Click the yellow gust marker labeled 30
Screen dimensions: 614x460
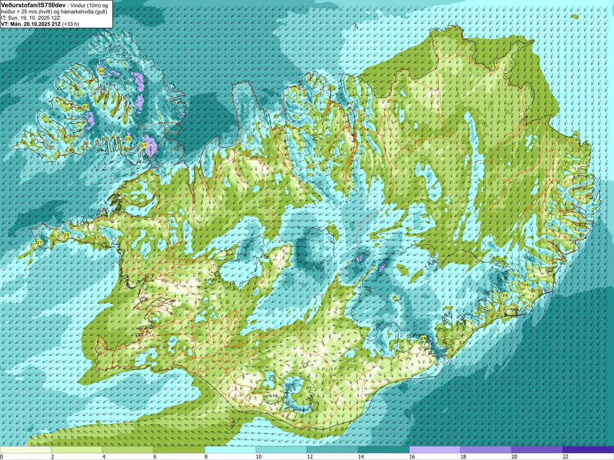tap(101, 70)
